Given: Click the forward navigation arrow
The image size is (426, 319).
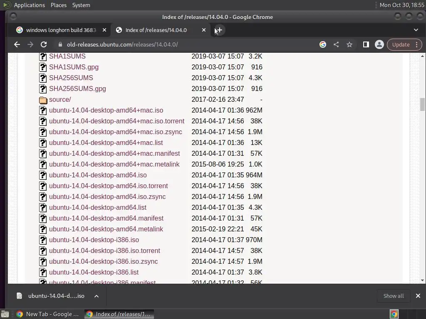Looking at the screenshot, I should [30, 44].
